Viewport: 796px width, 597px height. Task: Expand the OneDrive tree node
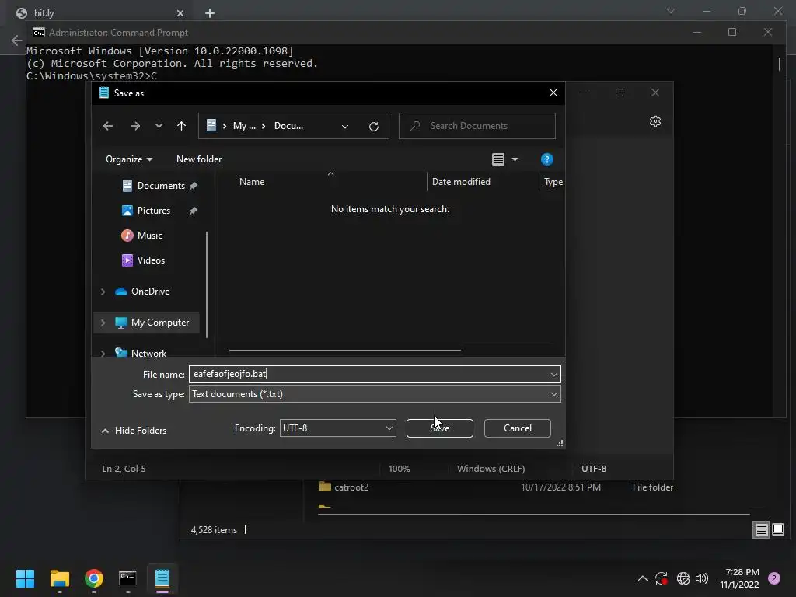pyautogui.click(x=103, y=292)
